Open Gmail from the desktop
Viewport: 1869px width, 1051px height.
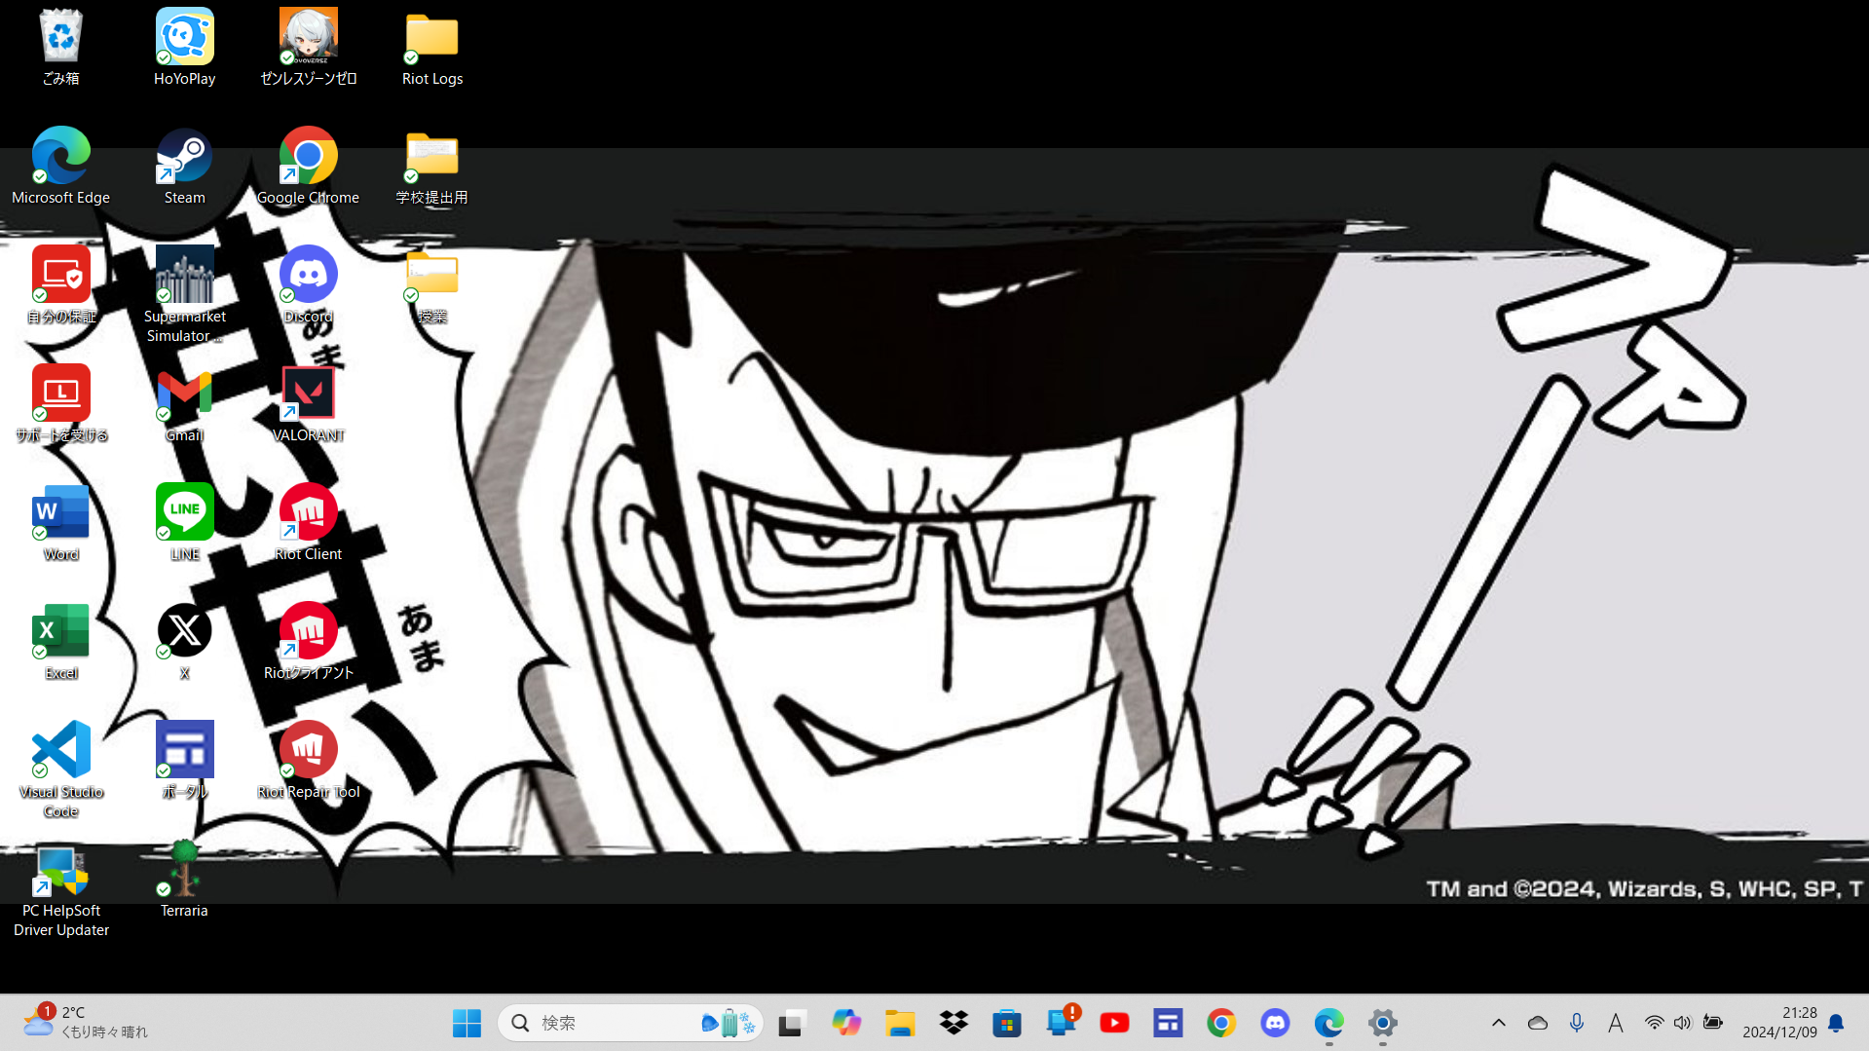coord(184,393)
